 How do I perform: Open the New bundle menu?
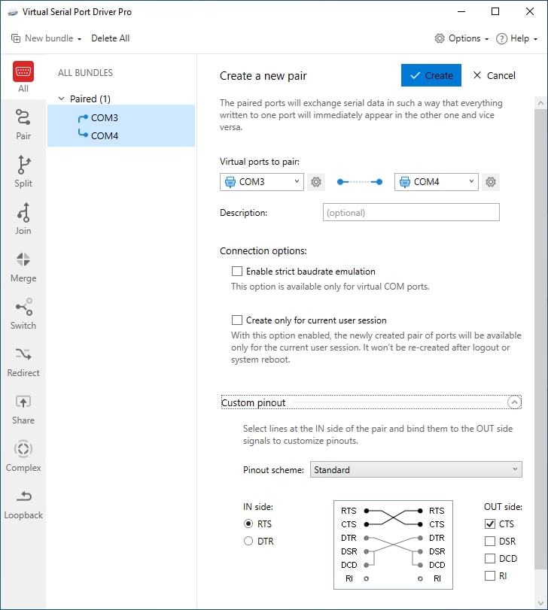tap(47, 38)
